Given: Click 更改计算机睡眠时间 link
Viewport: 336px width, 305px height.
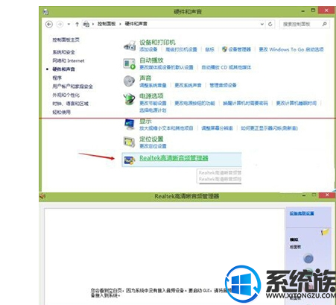Looking at the screenshot, I should pos(297,103).
